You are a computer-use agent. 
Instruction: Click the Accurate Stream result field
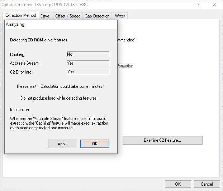point(88,63)
